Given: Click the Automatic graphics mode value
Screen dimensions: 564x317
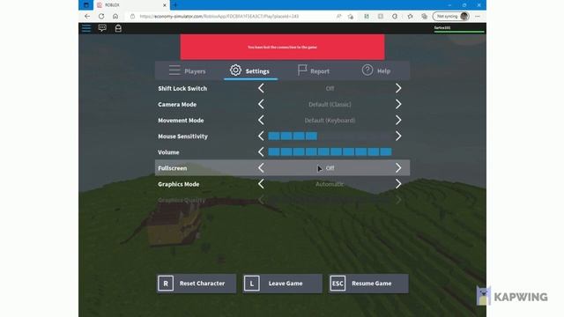Looking at the screenshot, I should coord(330,184).
